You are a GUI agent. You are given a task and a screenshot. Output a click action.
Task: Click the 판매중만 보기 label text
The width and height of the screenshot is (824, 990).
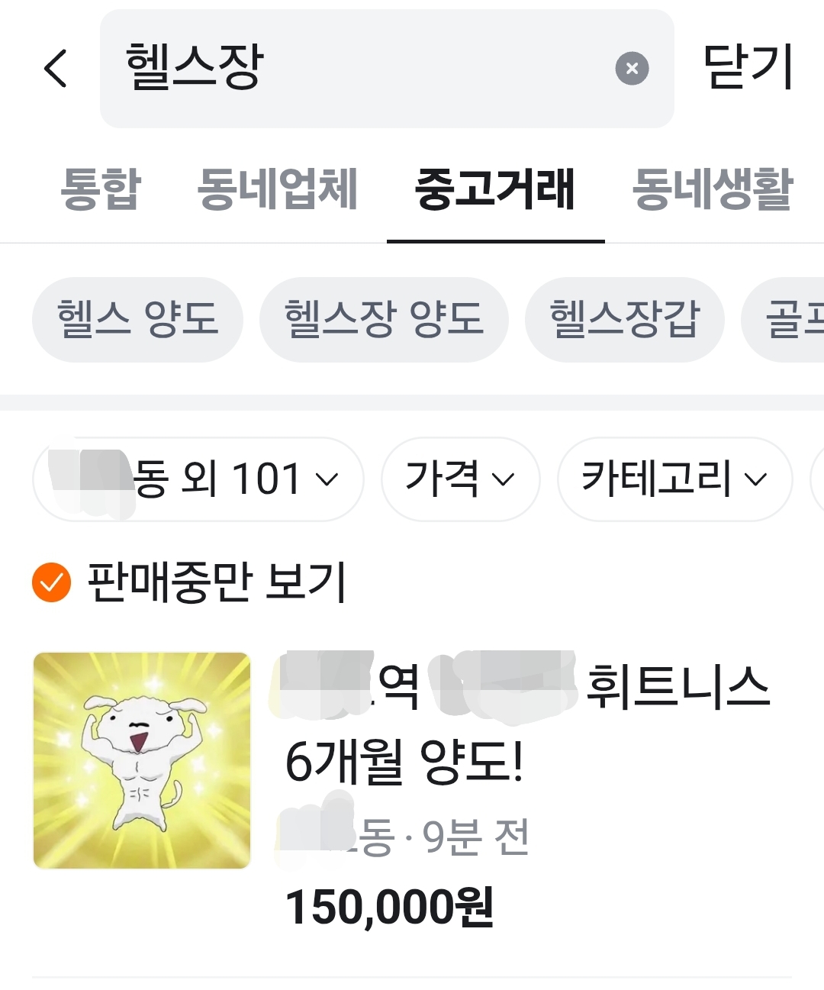point(217,582)
